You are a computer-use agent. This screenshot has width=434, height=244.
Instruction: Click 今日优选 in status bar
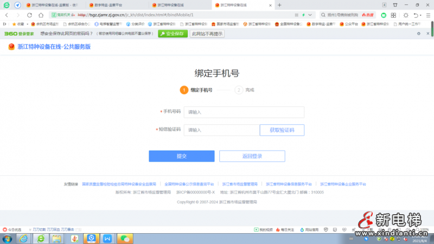pos(12,229)
